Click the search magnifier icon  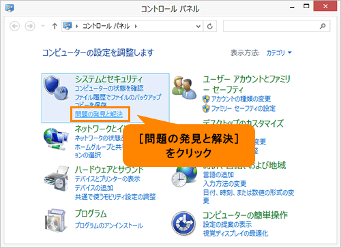pos(323,27)
